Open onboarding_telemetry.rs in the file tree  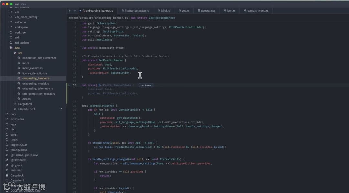click(x=37, y=89)
